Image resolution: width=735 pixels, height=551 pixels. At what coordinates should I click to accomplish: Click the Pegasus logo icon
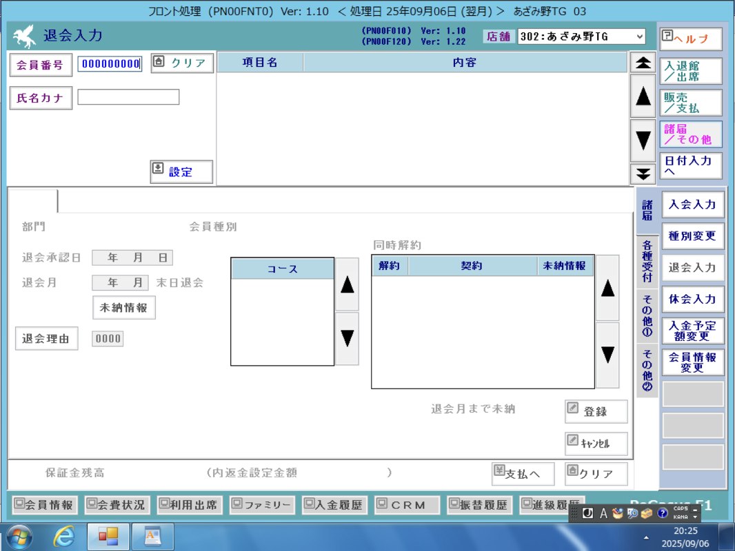pyautogui.click(x=23, y=37)
